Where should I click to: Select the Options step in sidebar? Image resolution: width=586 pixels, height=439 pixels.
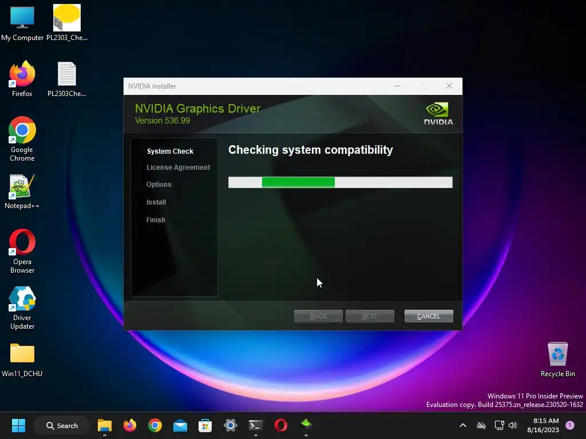(159, 185)
